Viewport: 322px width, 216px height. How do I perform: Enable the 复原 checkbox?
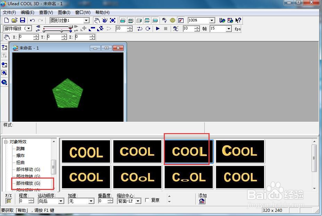tap(147, 200)
